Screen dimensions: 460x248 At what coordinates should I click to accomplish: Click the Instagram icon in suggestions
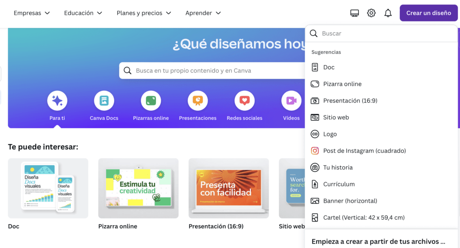point(315,151)
